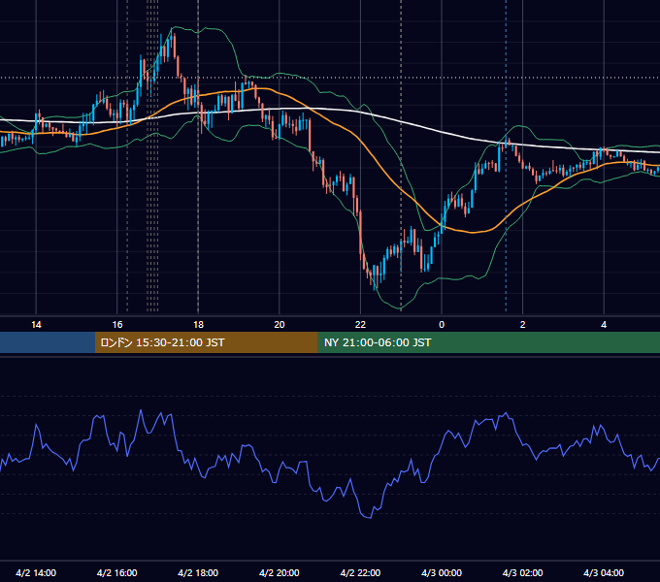This screenshot has width=660, height=582.
Task: Click the 4/2 20:00 date label
Action: pyautogui.click(x=280, y=572)
